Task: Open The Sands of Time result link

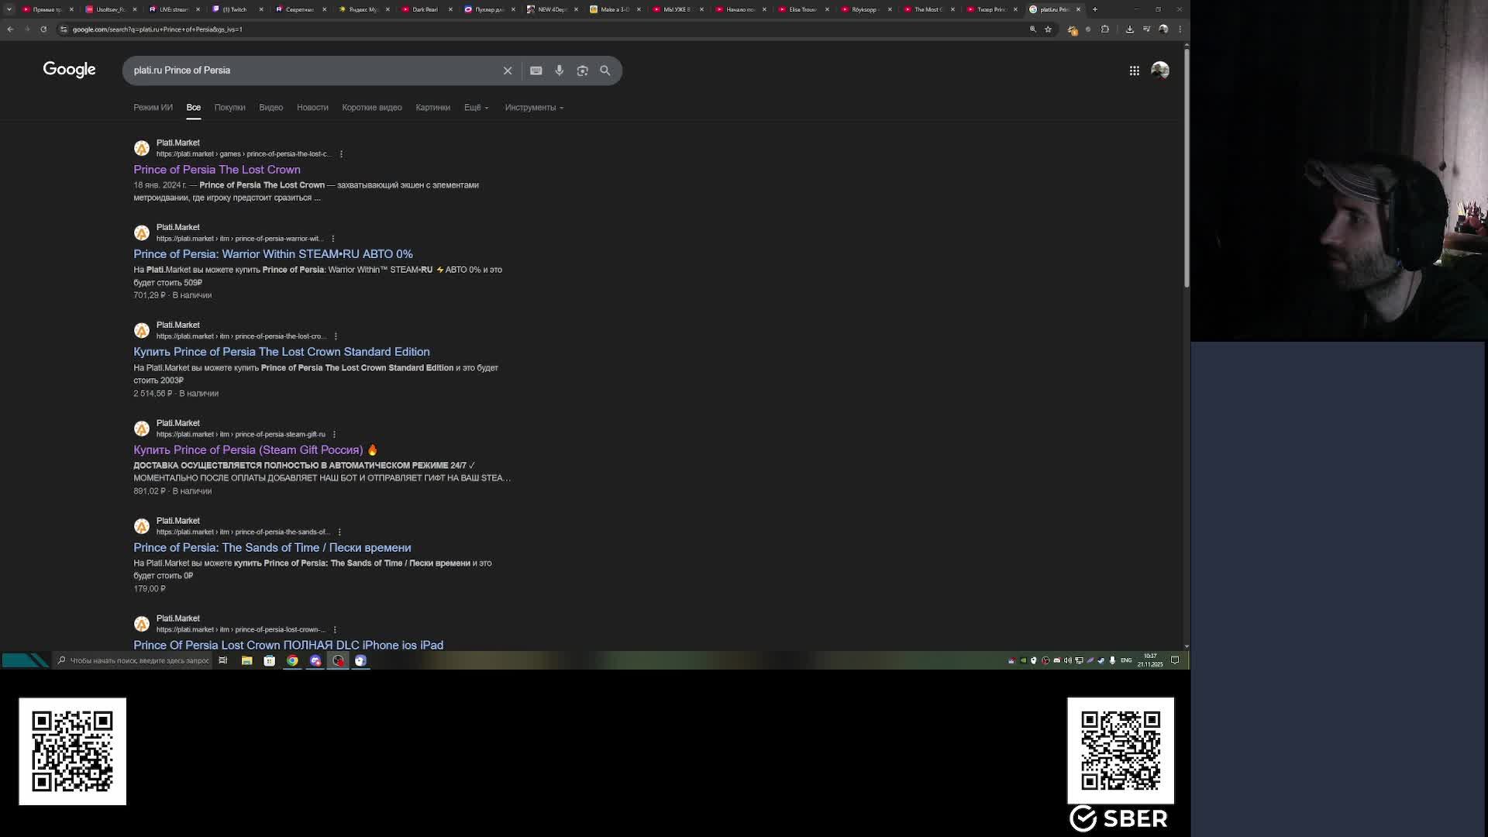Action: coord(272,548)
